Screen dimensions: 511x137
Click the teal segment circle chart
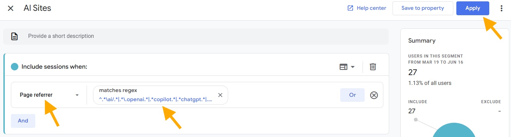454,132
